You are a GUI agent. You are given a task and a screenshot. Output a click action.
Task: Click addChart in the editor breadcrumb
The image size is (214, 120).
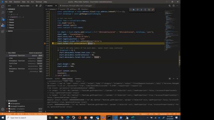(x=73, y=9)
